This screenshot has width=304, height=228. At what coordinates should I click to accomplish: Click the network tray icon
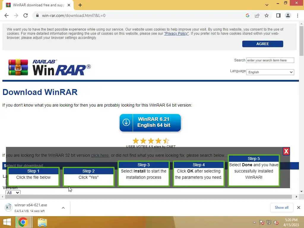(x=269, y=222)
